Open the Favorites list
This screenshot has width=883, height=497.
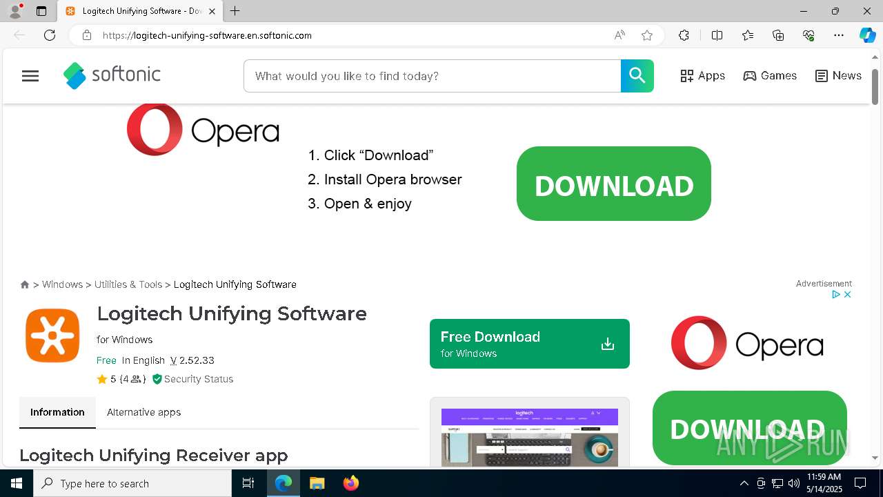[x=748, y=35]
